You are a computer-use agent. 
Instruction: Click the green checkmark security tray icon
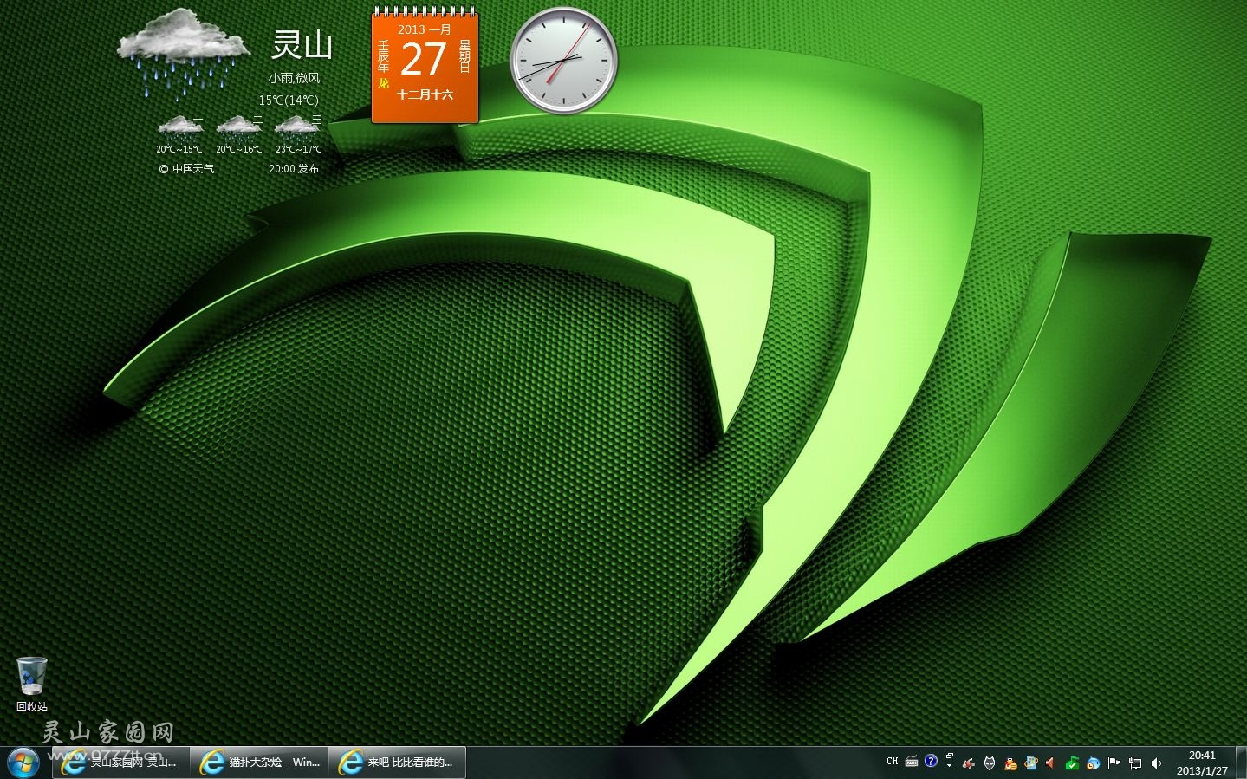click(x=1072, y=763)
